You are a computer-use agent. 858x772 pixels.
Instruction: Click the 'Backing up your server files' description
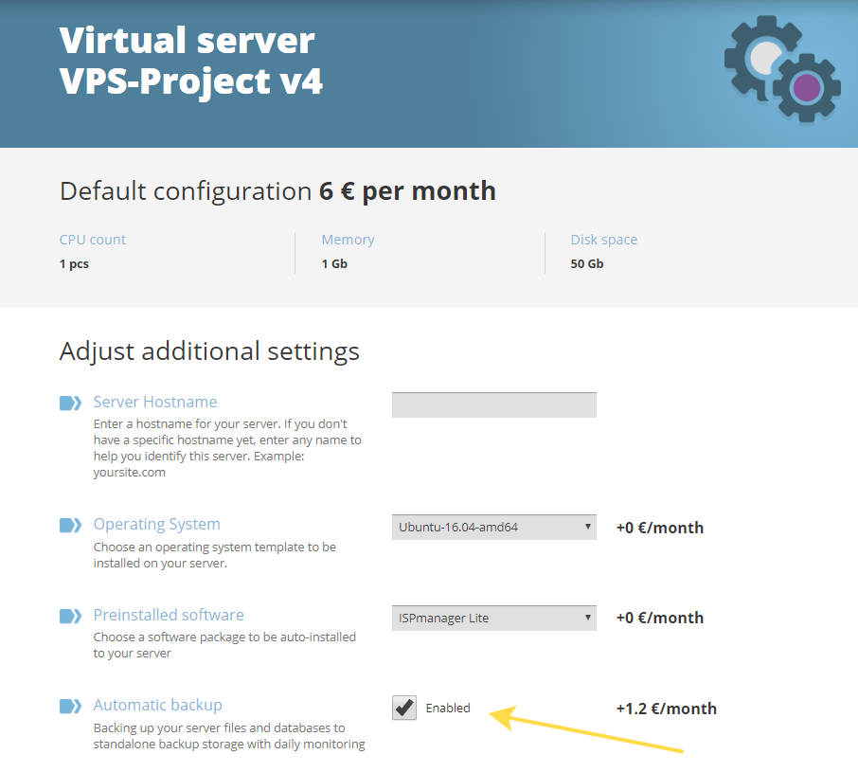coord(229,736)
